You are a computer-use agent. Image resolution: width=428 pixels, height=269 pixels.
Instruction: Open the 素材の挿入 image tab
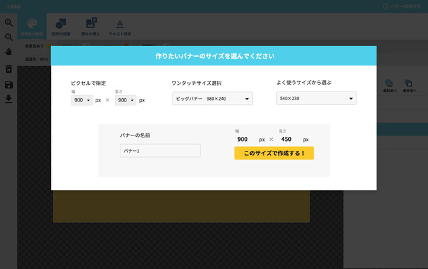point(91,27)
